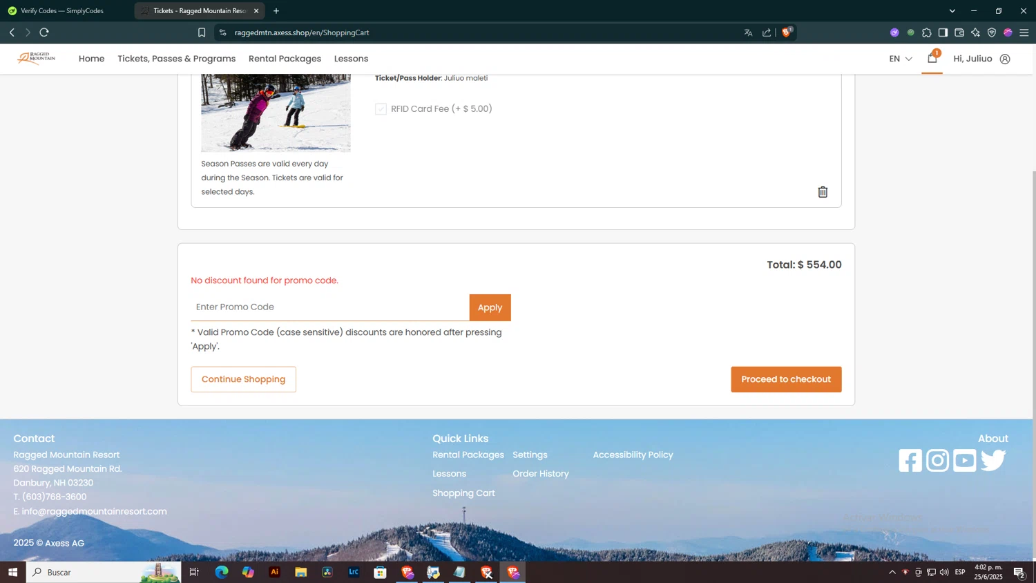Open the Instagram page icon
The height and width of the screenshot is (583, 1036).
[x=937, y=460]
